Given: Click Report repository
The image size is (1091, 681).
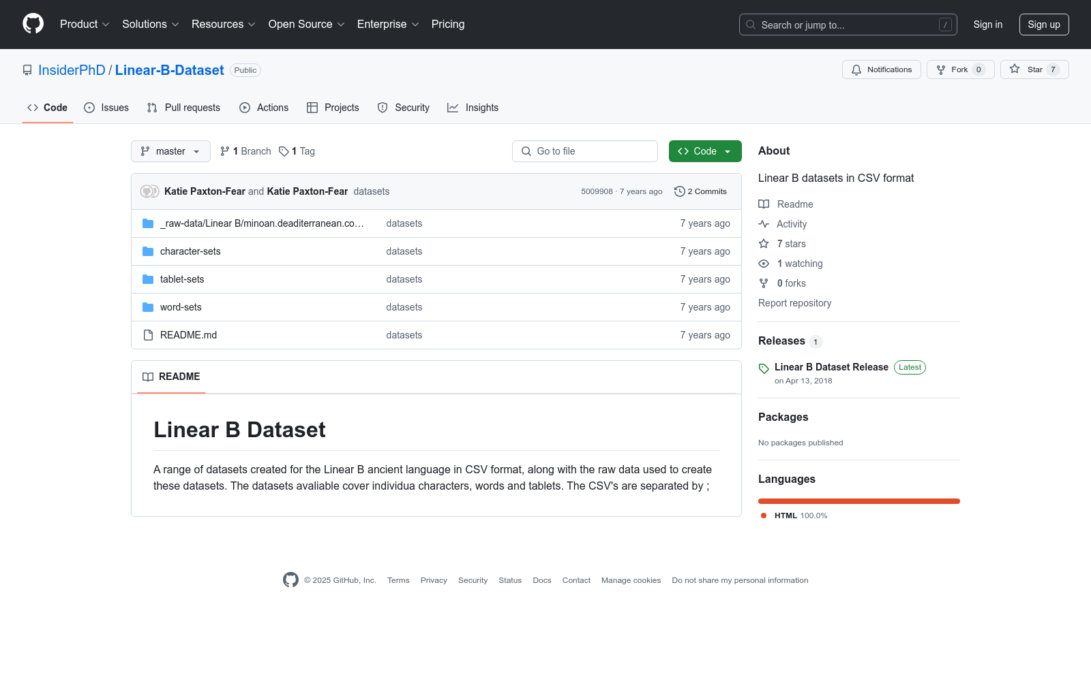Looking at the screenshot, I should point(794,303).
